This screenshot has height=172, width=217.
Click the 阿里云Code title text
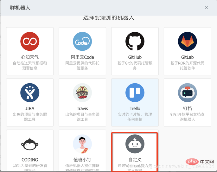82,57
